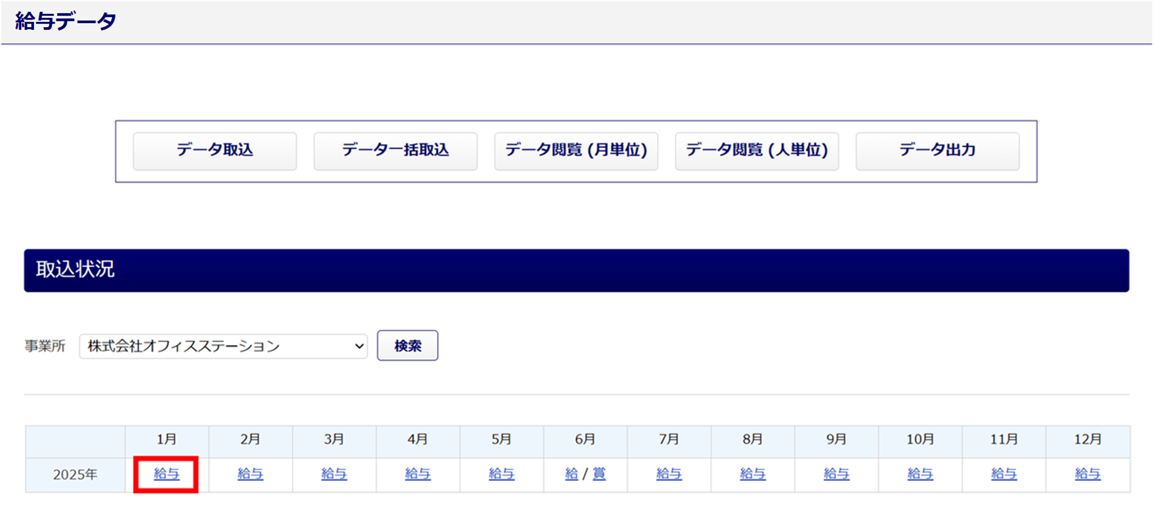This screenshot has height=513, width=1154.
Task: Open the 3月 給与 link
Action: [x=334, y=474]
